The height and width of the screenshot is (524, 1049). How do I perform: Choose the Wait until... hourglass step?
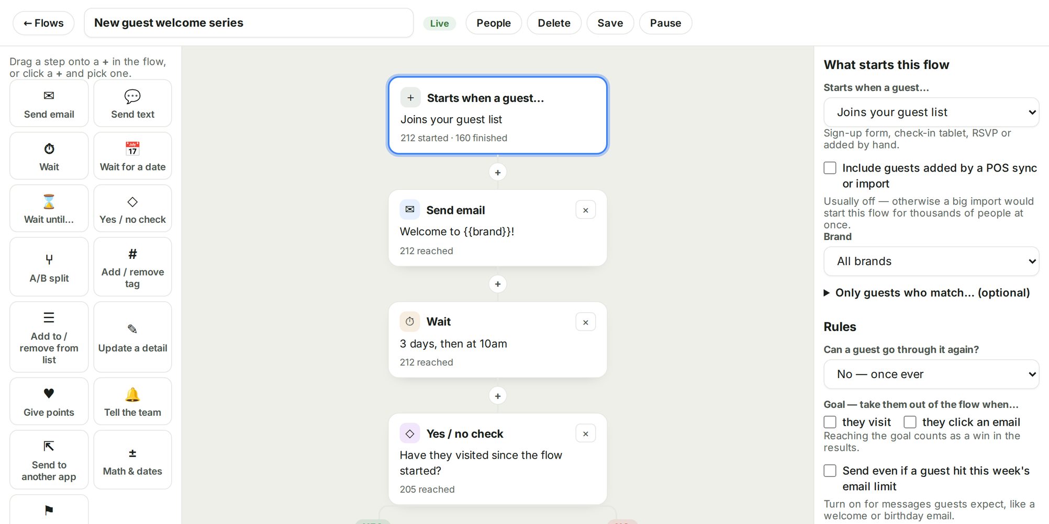click(49, 208)
